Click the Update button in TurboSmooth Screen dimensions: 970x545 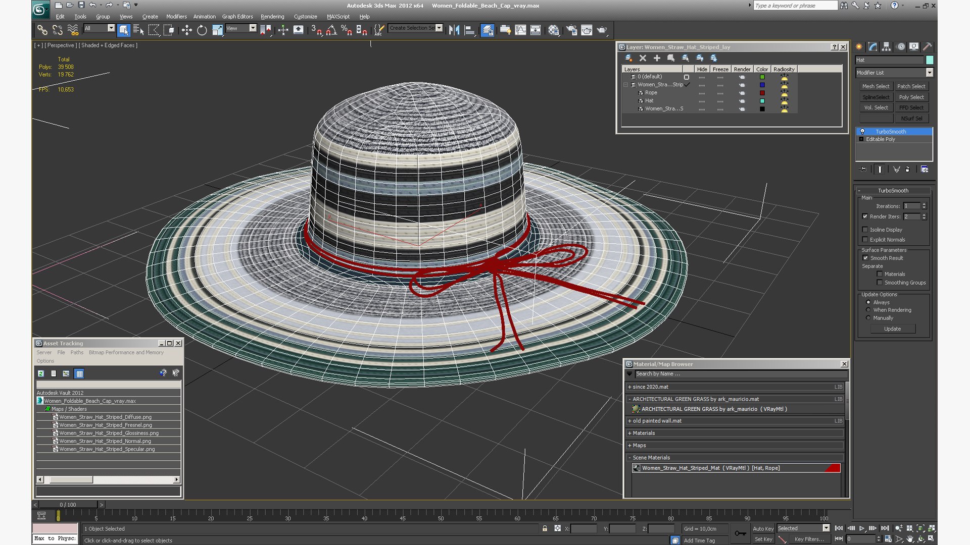[x=892, y=329]
